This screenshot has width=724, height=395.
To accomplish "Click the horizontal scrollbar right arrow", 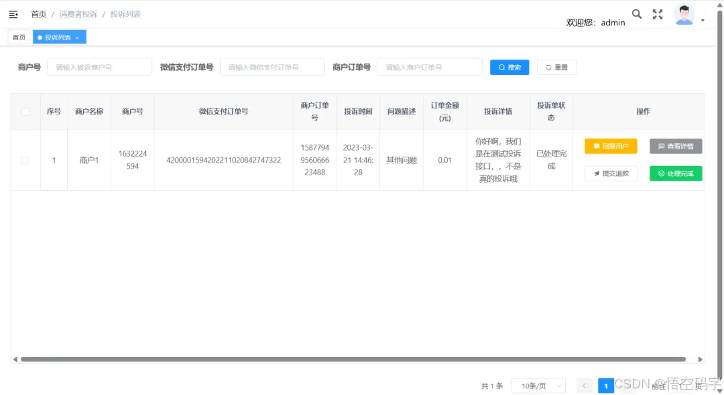I will point(700,360).
